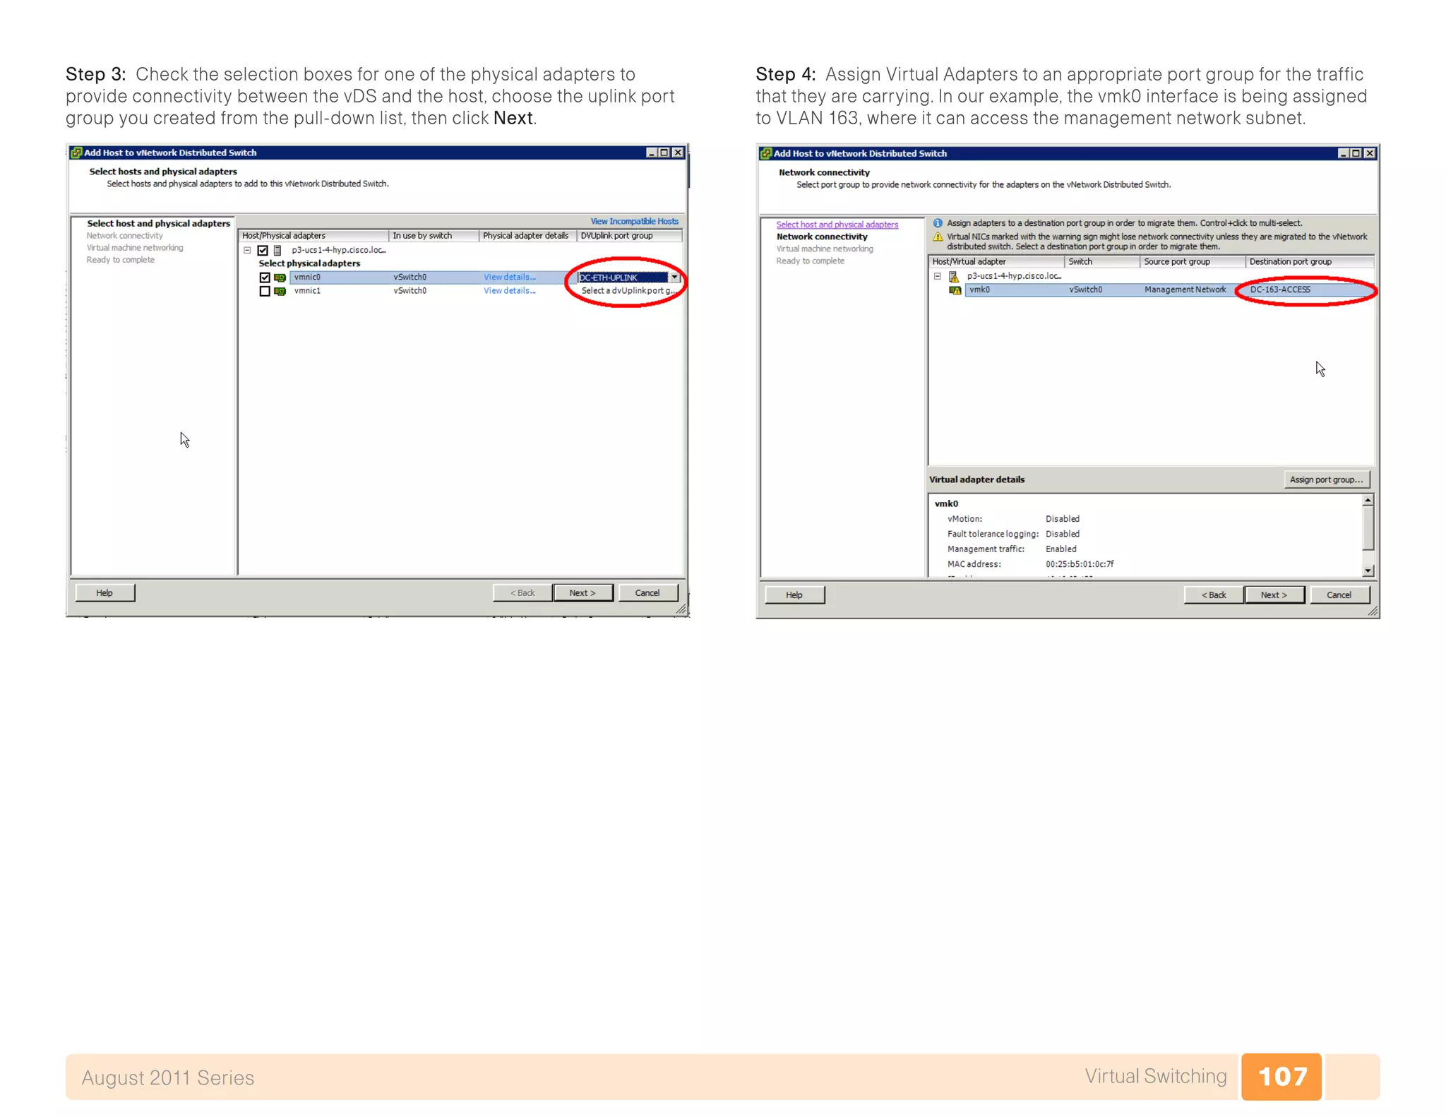The image size is (1446, 1117).
Task: Click Next in the Network connectivity dialog
Action: (1274, 595)
